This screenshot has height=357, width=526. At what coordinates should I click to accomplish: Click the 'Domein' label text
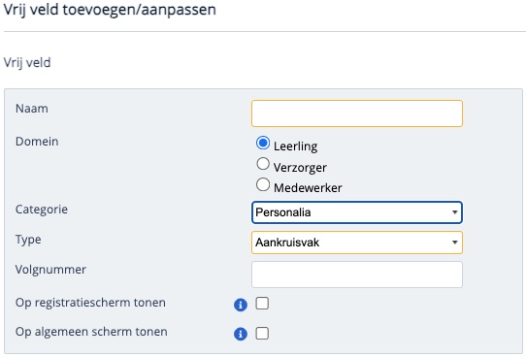pos(37,142)
